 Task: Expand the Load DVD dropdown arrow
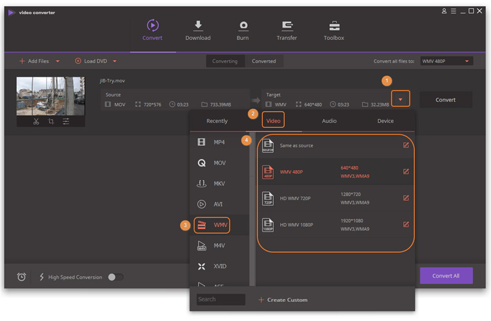pyautogui.click(x=114, y=61)
